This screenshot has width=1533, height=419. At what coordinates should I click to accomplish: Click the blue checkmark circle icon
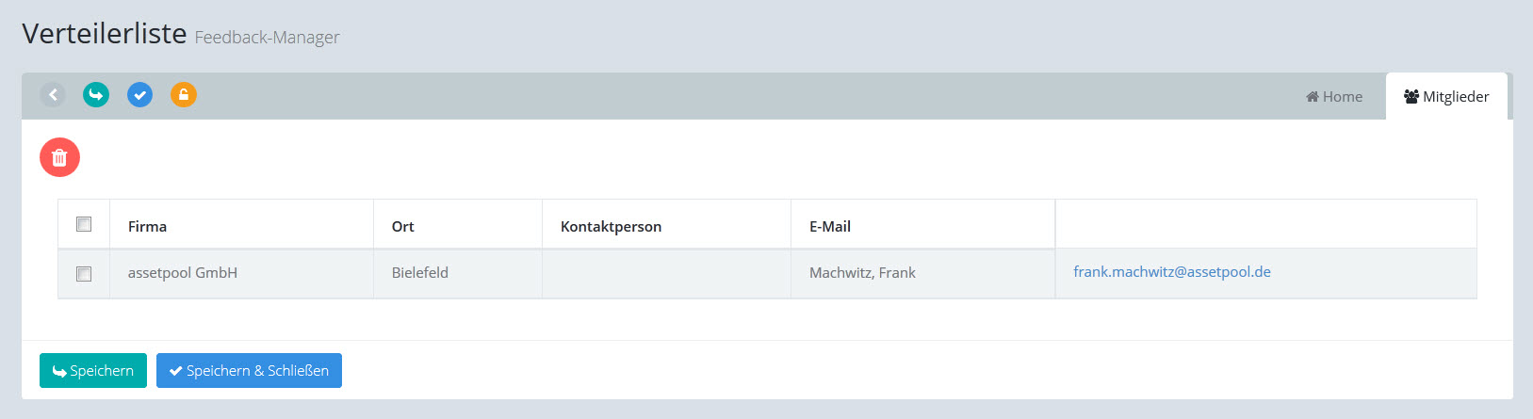point(139,94)
